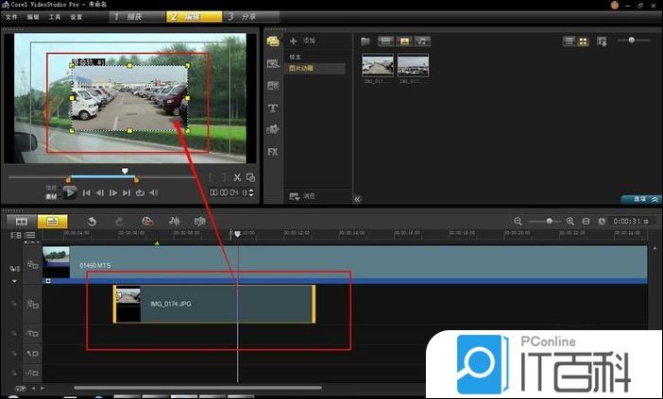This screenshot has height=399, width=663.
Task: Click the 添加 button to add folder
Action: (304, 42)
